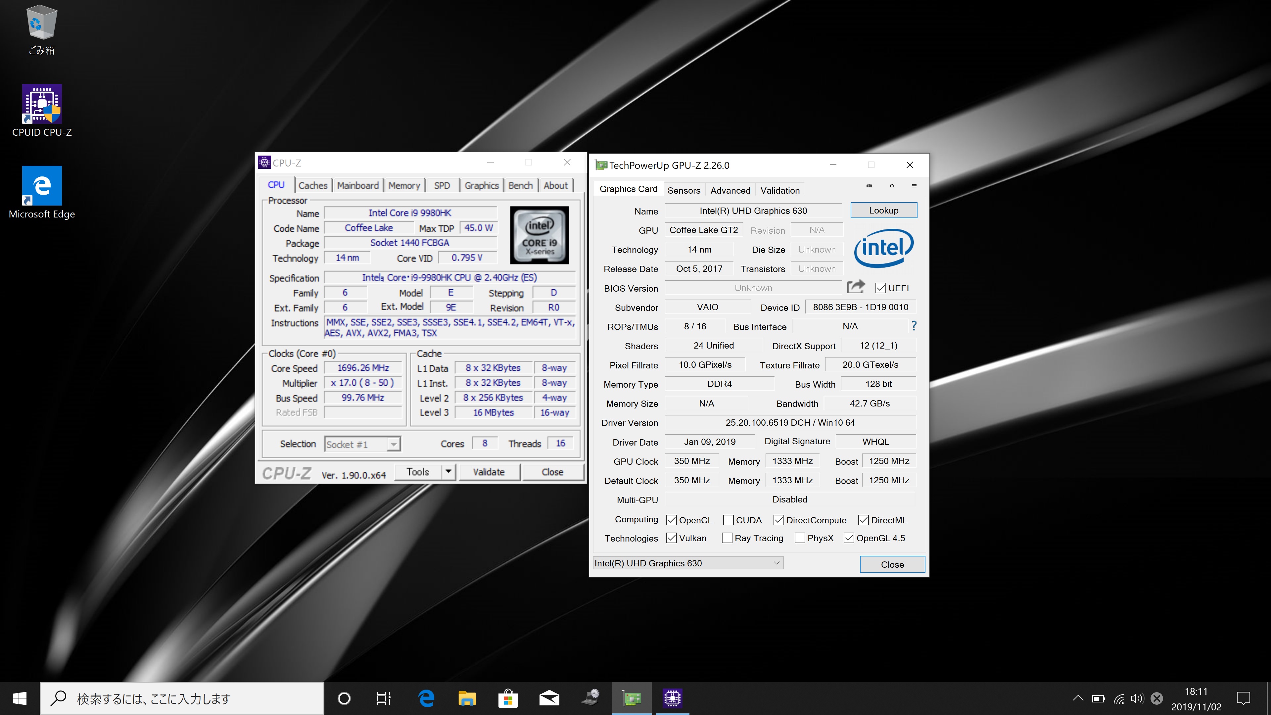Click the Tools button in CPU-Z
Image resolution: width=1271 pixels, height=715 pixels.
[x=418, y=472]
